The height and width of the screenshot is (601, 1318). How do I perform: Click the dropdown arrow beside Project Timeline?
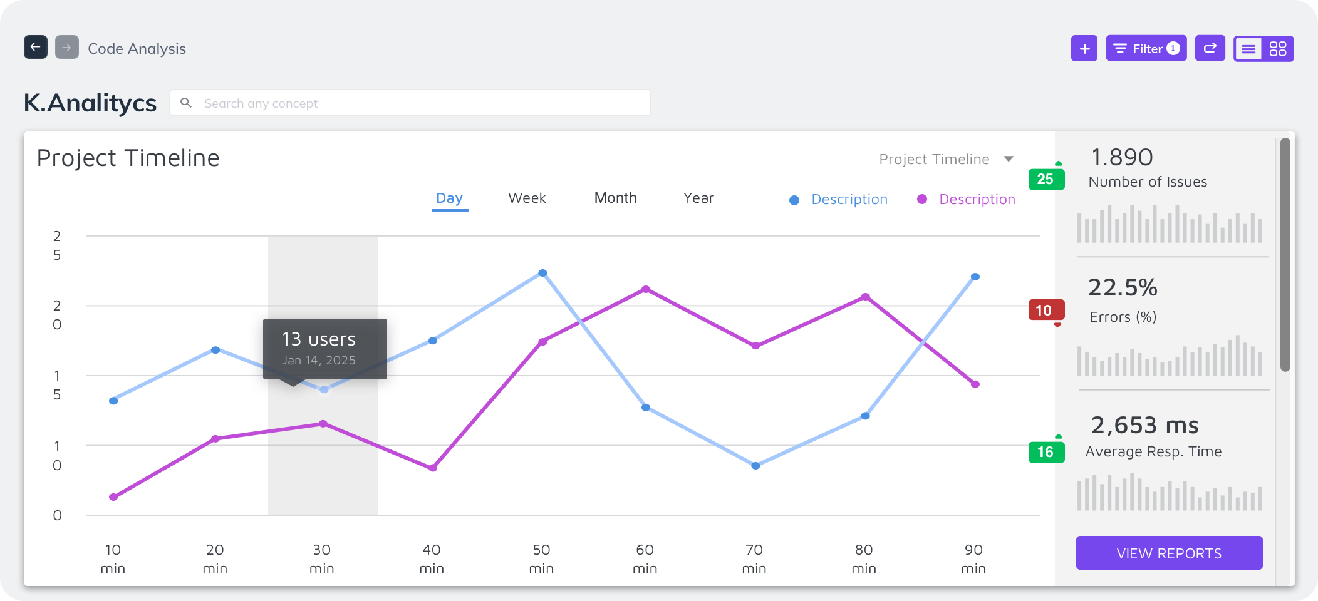pos(1009,159)
